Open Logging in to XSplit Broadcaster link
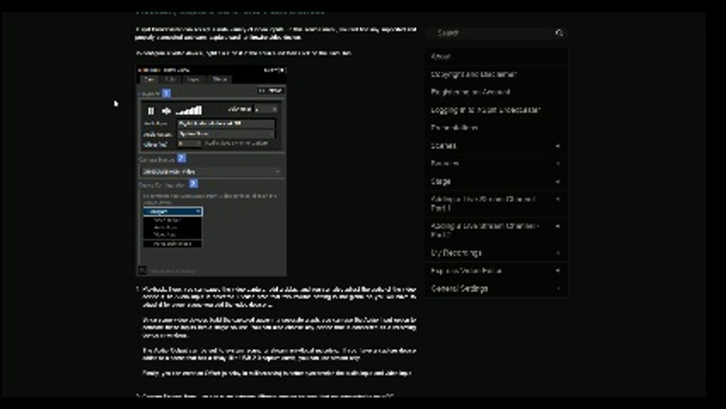The height and width of the screenshot is (409, 726). coord(486,110)
